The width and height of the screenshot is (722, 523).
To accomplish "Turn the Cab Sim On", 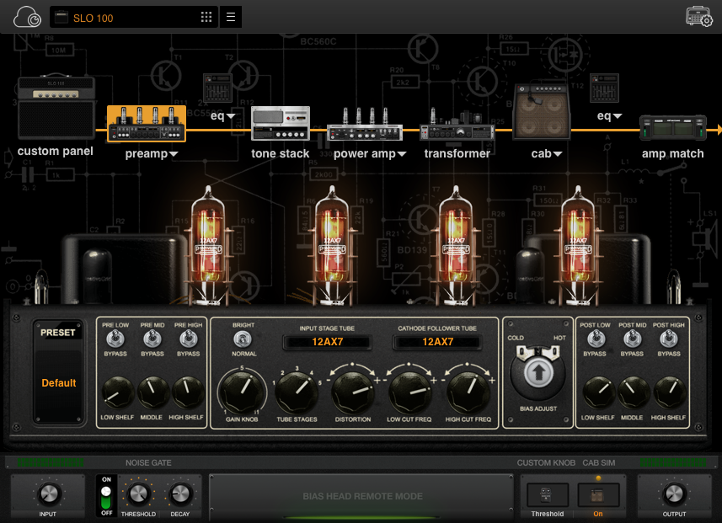I will 598,494.
